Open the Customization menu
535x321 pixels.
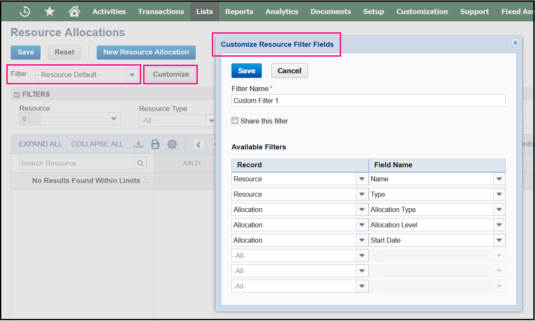pyautogui.click(x=422, y=11)
